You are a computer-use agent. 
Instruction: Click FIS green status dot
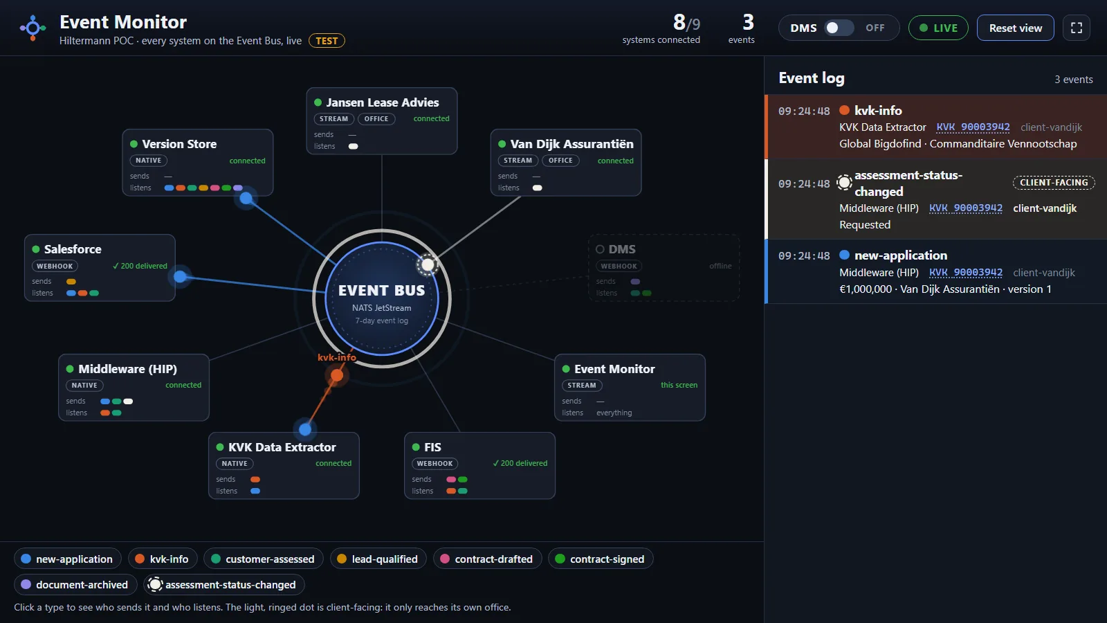coord(416,447)
